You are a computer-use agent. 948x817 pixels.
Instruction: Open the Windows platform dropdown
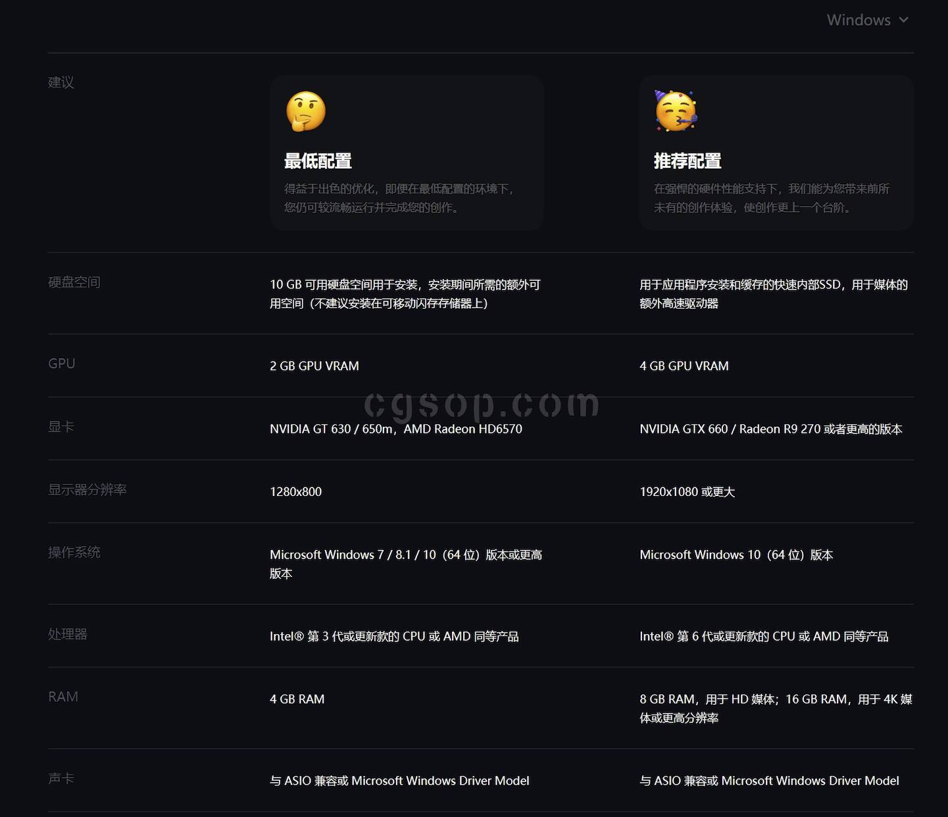pyautogui.click(x=859, y=20)
